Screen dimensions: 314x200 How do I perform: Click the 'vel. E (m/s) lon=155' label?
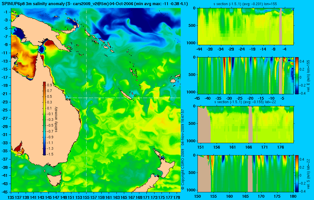308,75
